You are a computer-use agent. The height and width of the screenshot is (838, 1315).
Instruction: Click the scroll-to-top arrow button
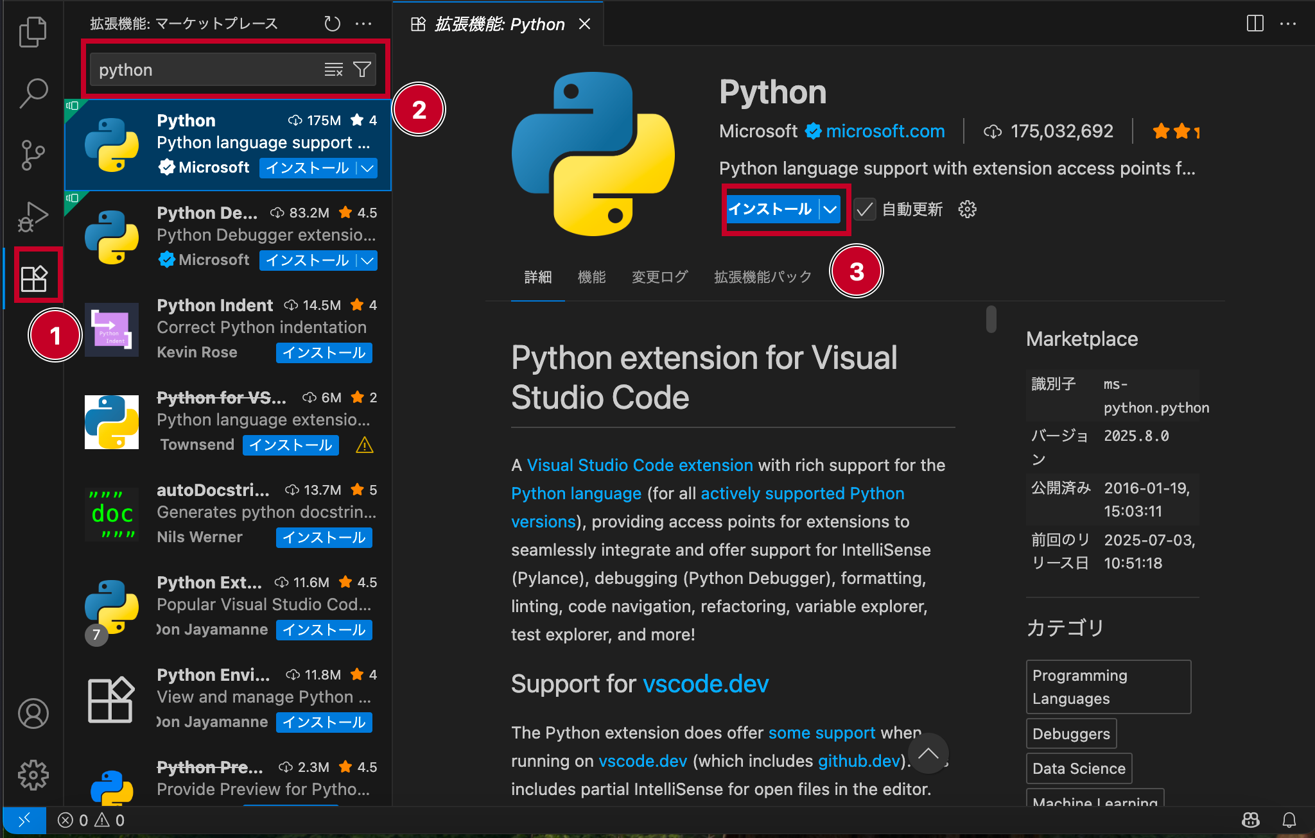(x=928, y=753)
